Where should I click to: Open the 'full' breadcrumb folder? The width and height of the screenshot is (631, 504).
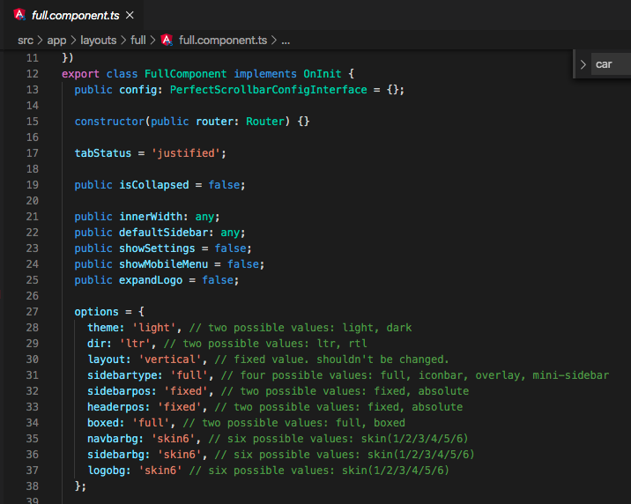(x=138, y=40)
